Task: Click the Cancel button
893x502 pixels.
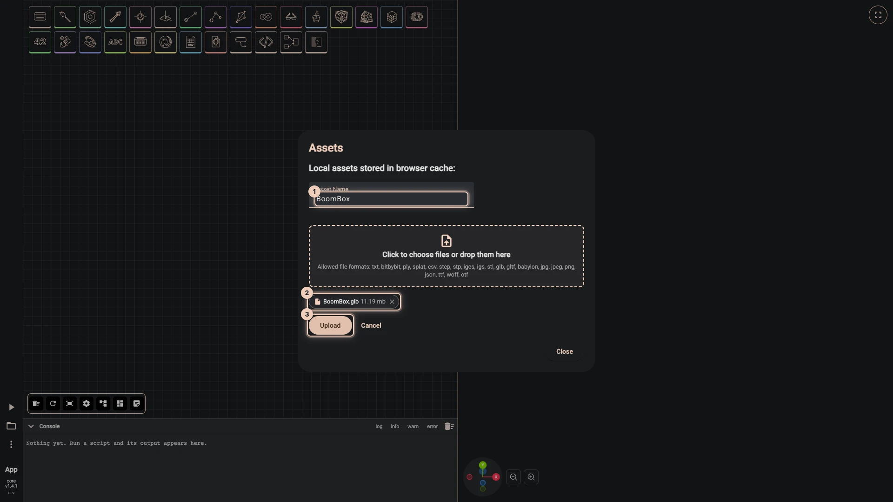Action: click(371, 325)
